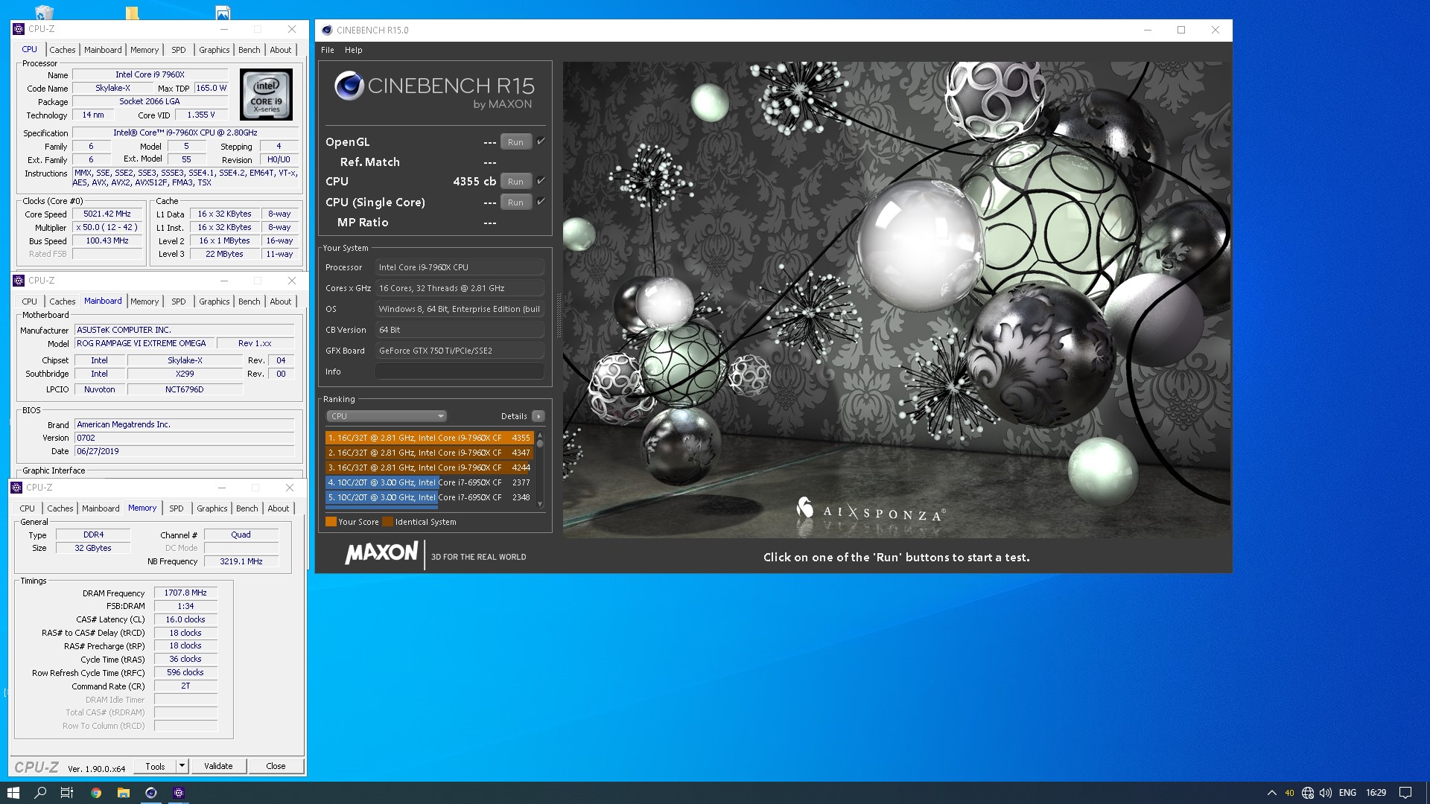Open network settings tray icon

tap(1308, 793)
